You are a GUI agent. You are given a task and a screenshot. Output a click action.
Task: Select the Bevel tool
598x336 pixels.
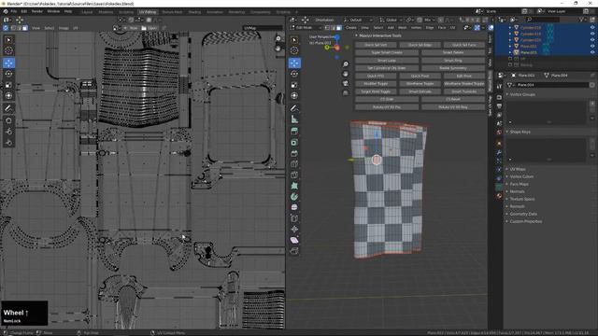(x=294, y=153)
